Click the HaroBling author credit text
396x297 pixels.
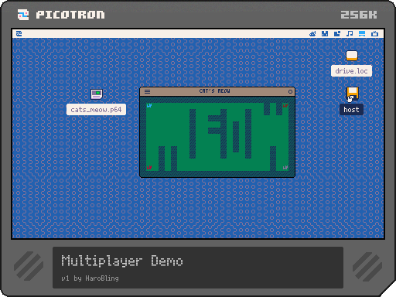[102, 278]
